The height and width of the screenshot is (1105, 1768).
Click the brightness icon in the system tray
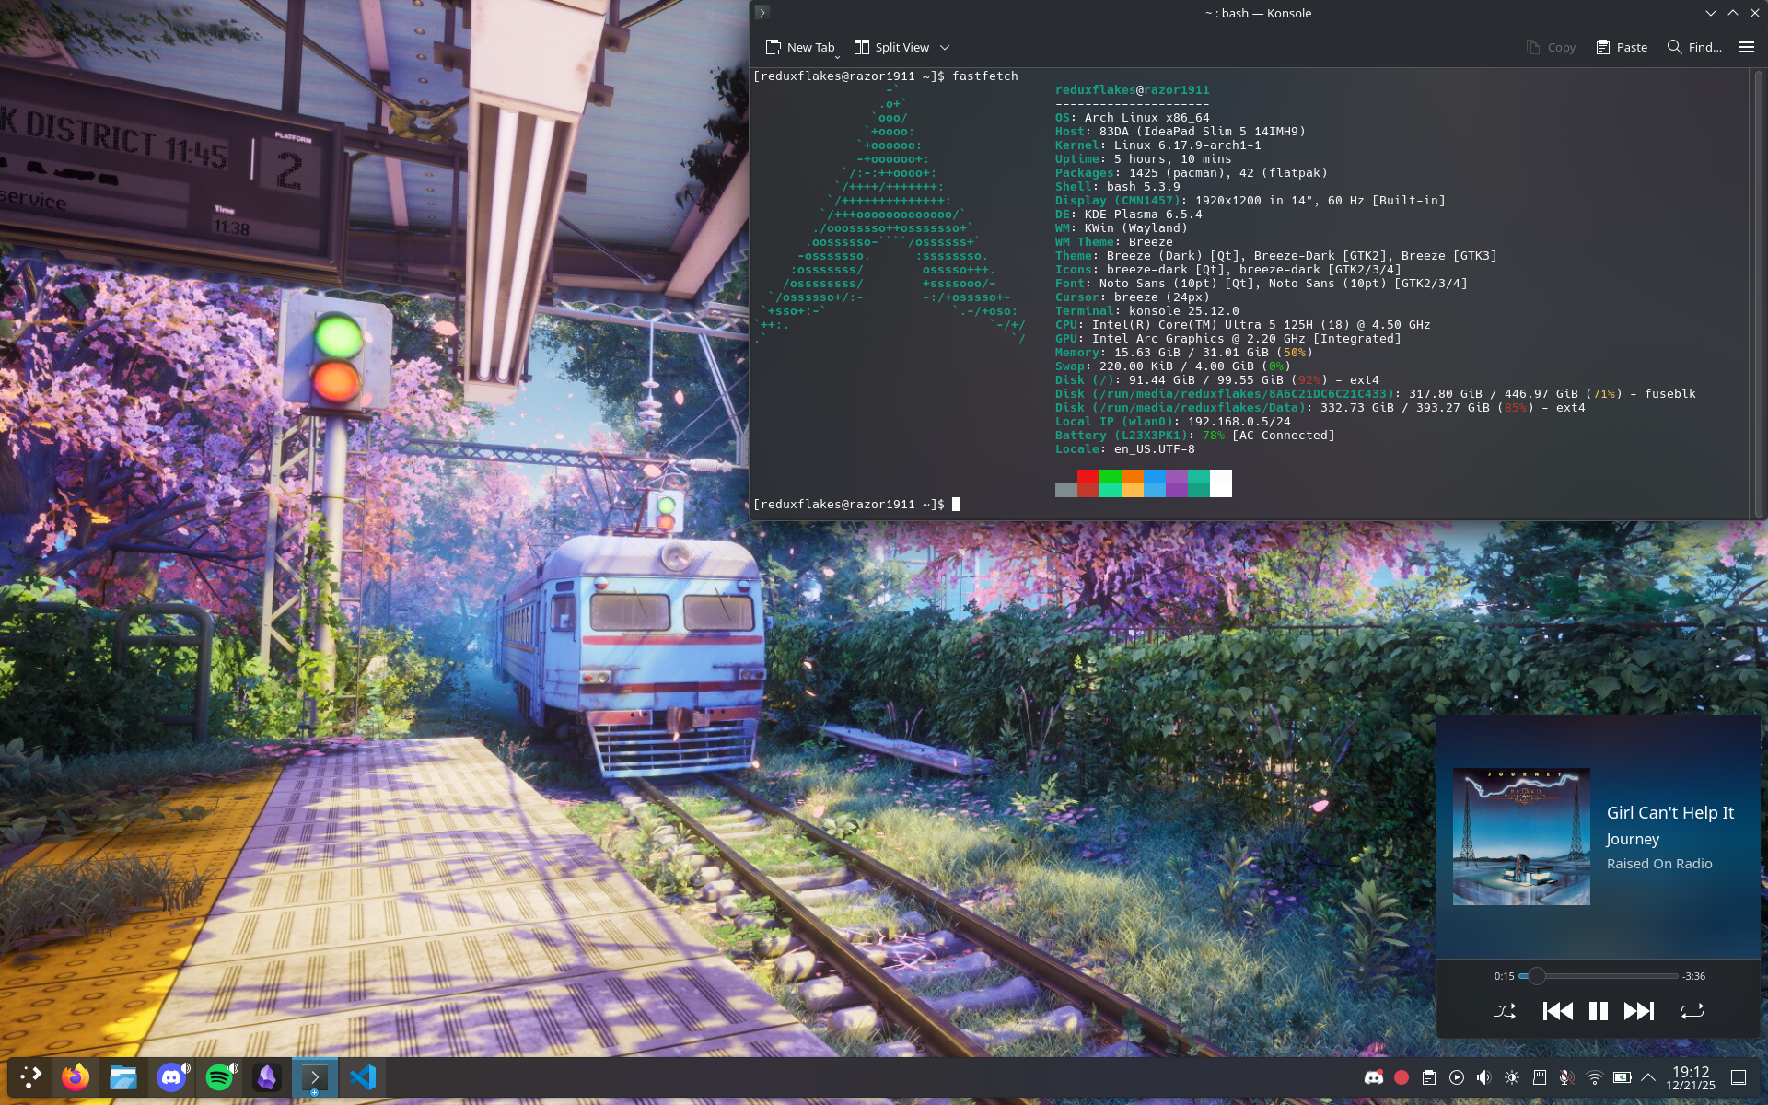pos(1511,1077)
